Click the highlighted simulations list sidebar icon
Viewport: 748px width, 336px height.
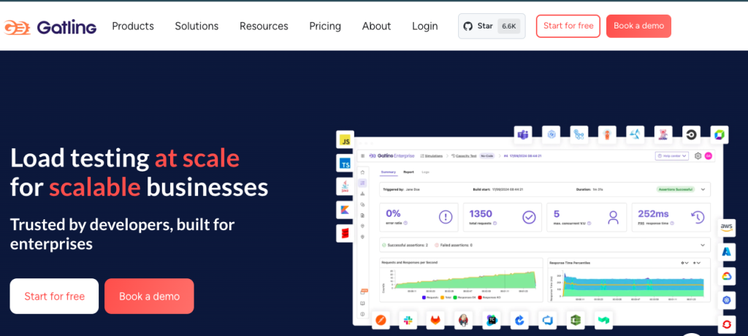[x=362, y=183]
